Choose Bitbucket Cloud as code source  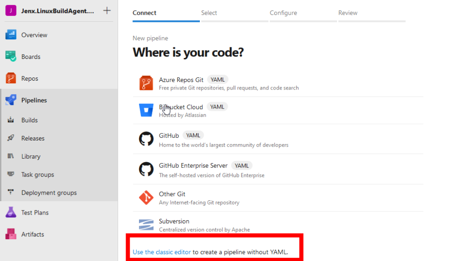click(x=278, y=110)
